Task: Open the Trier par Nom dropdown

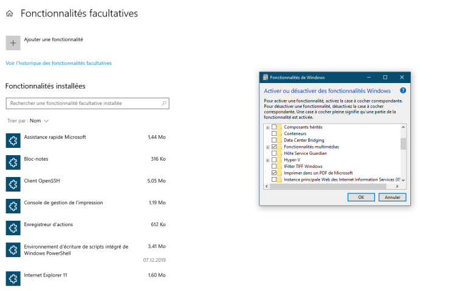Action: 28,121
